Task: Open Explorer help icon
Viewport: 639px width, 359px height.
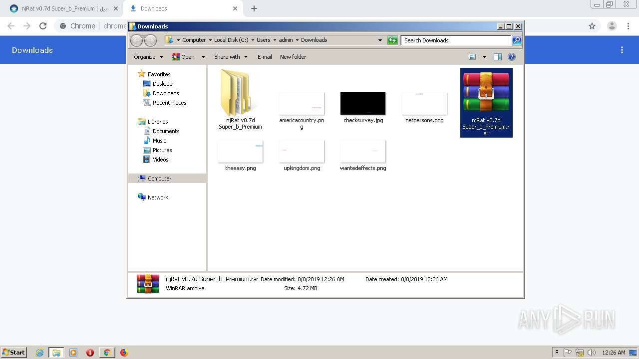Action: coord(511,57)
